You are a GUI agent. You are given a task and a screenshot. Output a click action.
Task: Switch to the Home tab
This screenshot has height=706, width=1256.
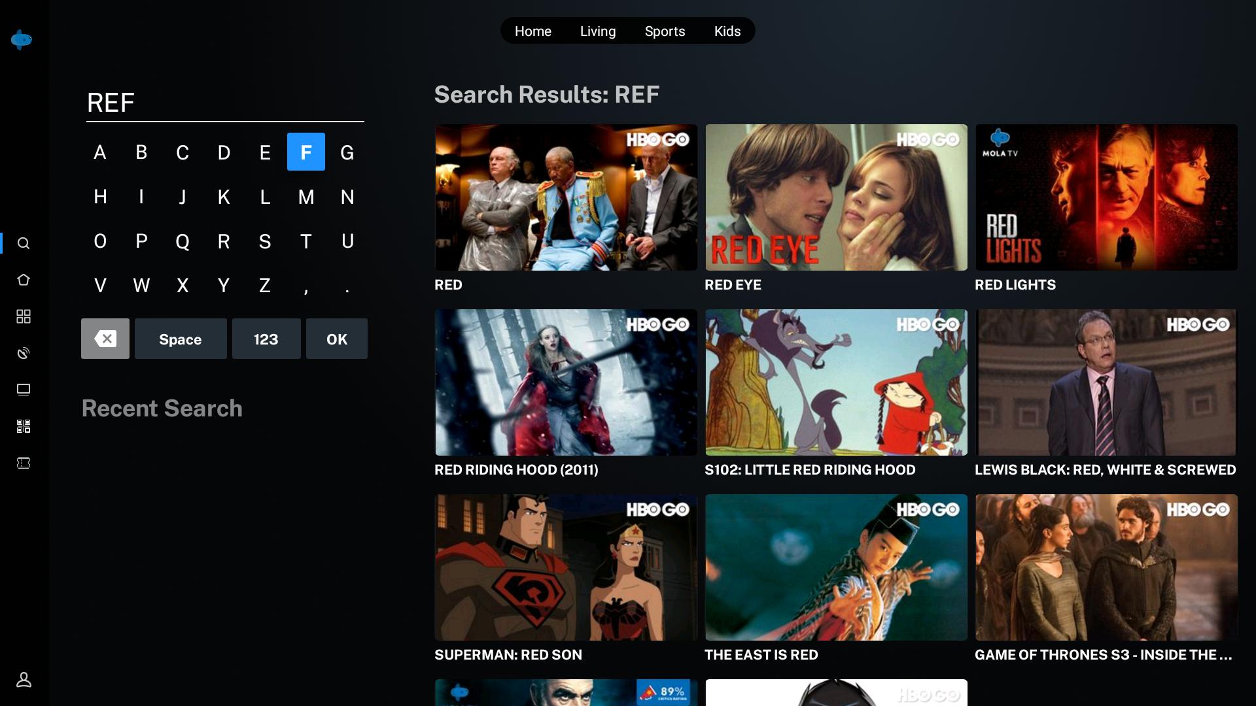coord(533,31)
